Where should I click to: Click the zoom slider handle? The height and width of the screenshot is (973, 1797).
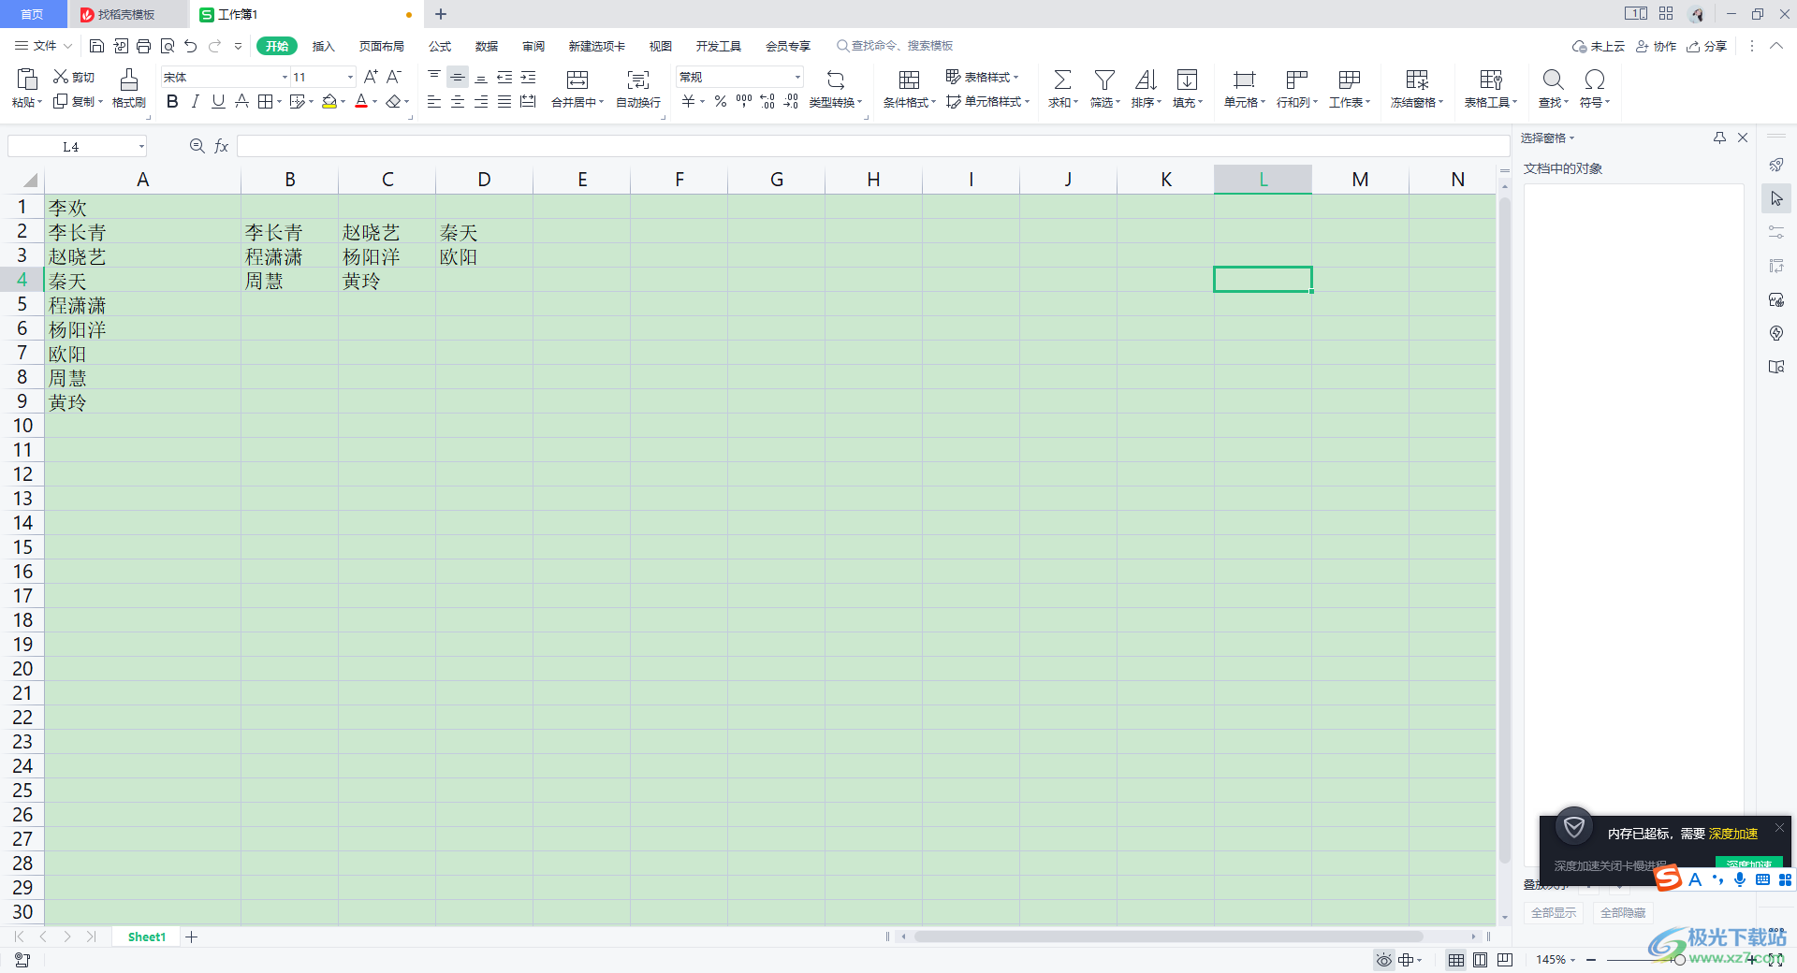coord(1680,960)
